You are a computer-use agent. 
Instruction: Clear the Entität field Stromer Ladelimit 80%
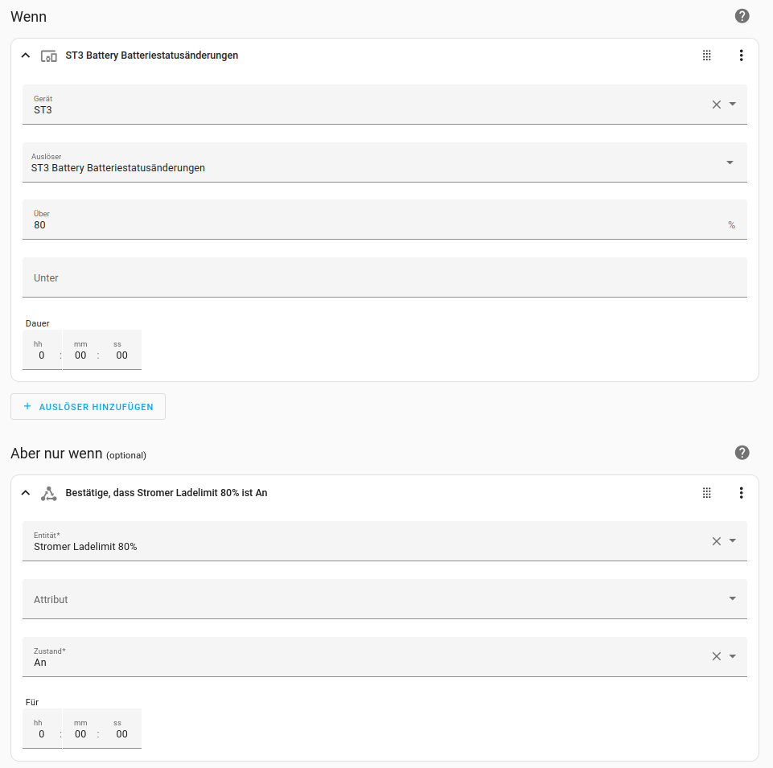(716, 541)
